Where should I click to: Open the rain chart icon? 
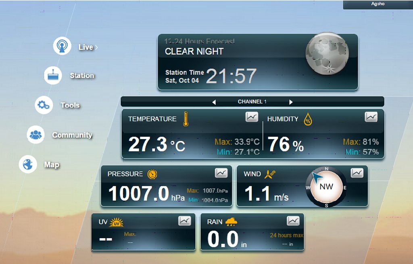pyautogui.click(x=293, y=220)
